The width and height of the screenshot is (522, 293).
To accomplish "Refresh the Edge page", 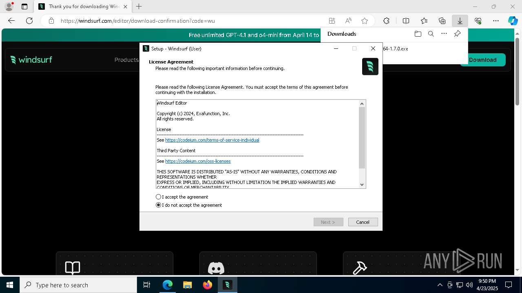I will pos(29,21).
